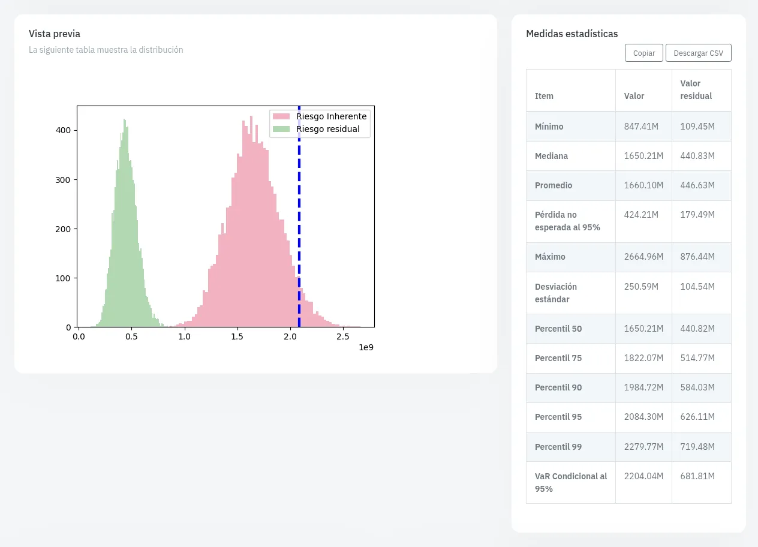Download statistics with Descargar CSV
This screenshot has height=547, width=758.
tap(699, 53)
